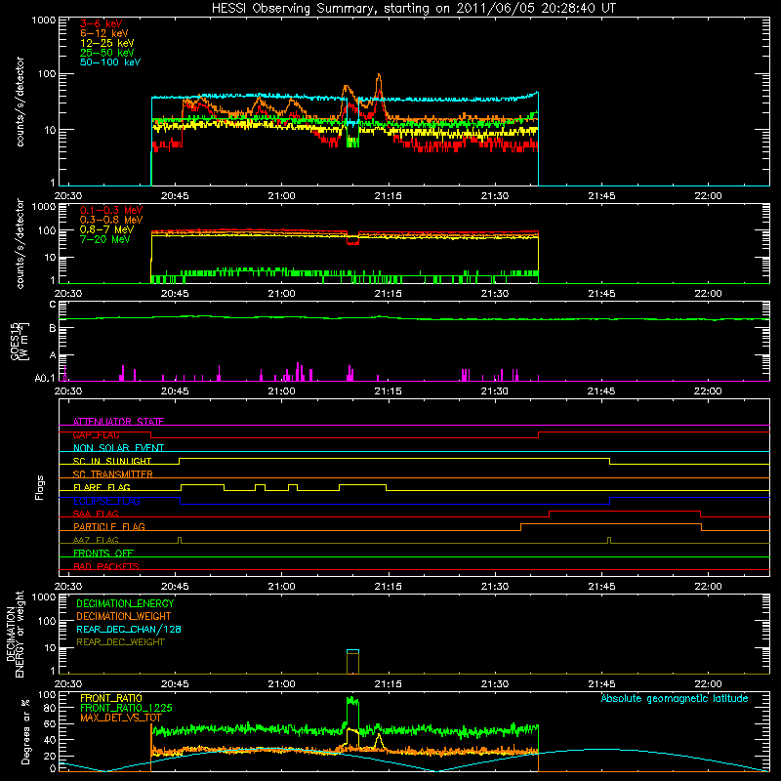Click the 12-25 keV legend entry

(x=107, y=43)
